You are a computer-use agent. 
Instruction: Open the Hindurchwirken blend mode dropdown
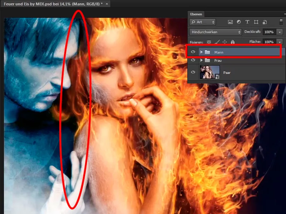coord(216,32)
